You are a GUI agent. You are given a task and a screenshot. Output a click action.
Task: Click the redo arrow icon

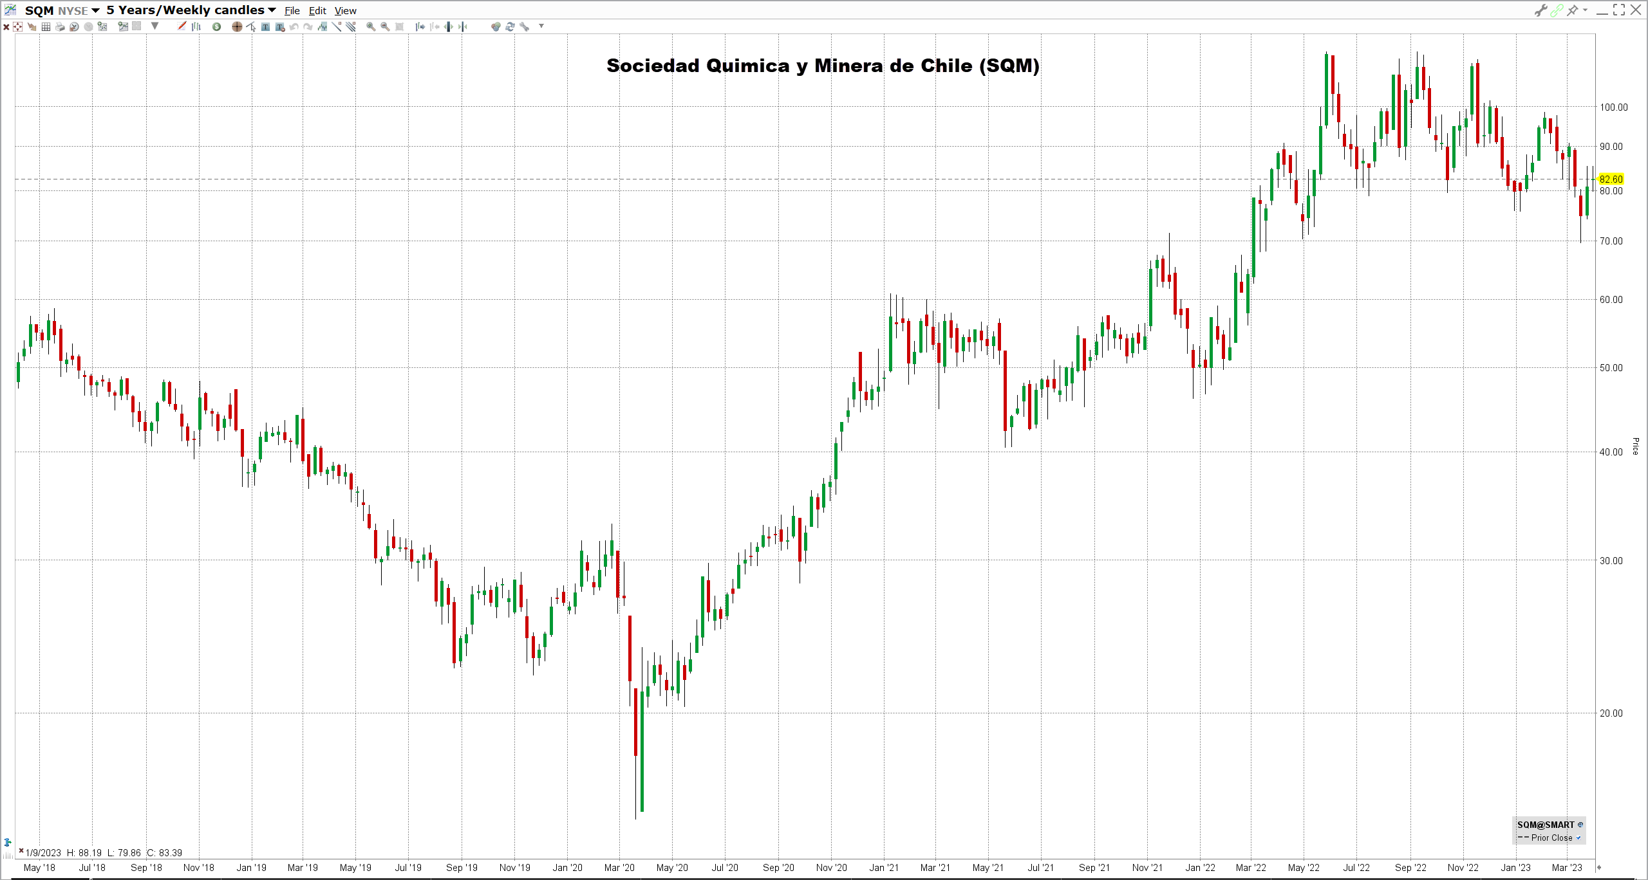[308, 26]
